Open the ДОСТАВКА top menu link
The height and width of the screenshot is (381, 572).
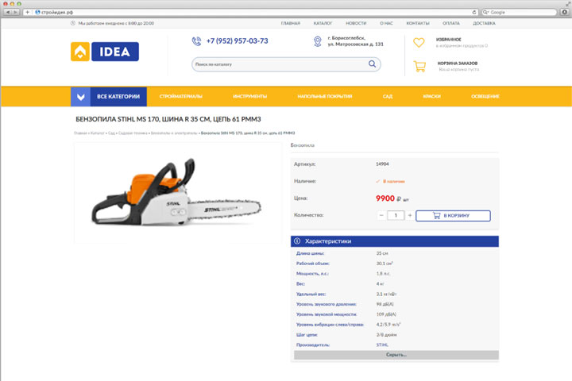(x=484, y=23)
